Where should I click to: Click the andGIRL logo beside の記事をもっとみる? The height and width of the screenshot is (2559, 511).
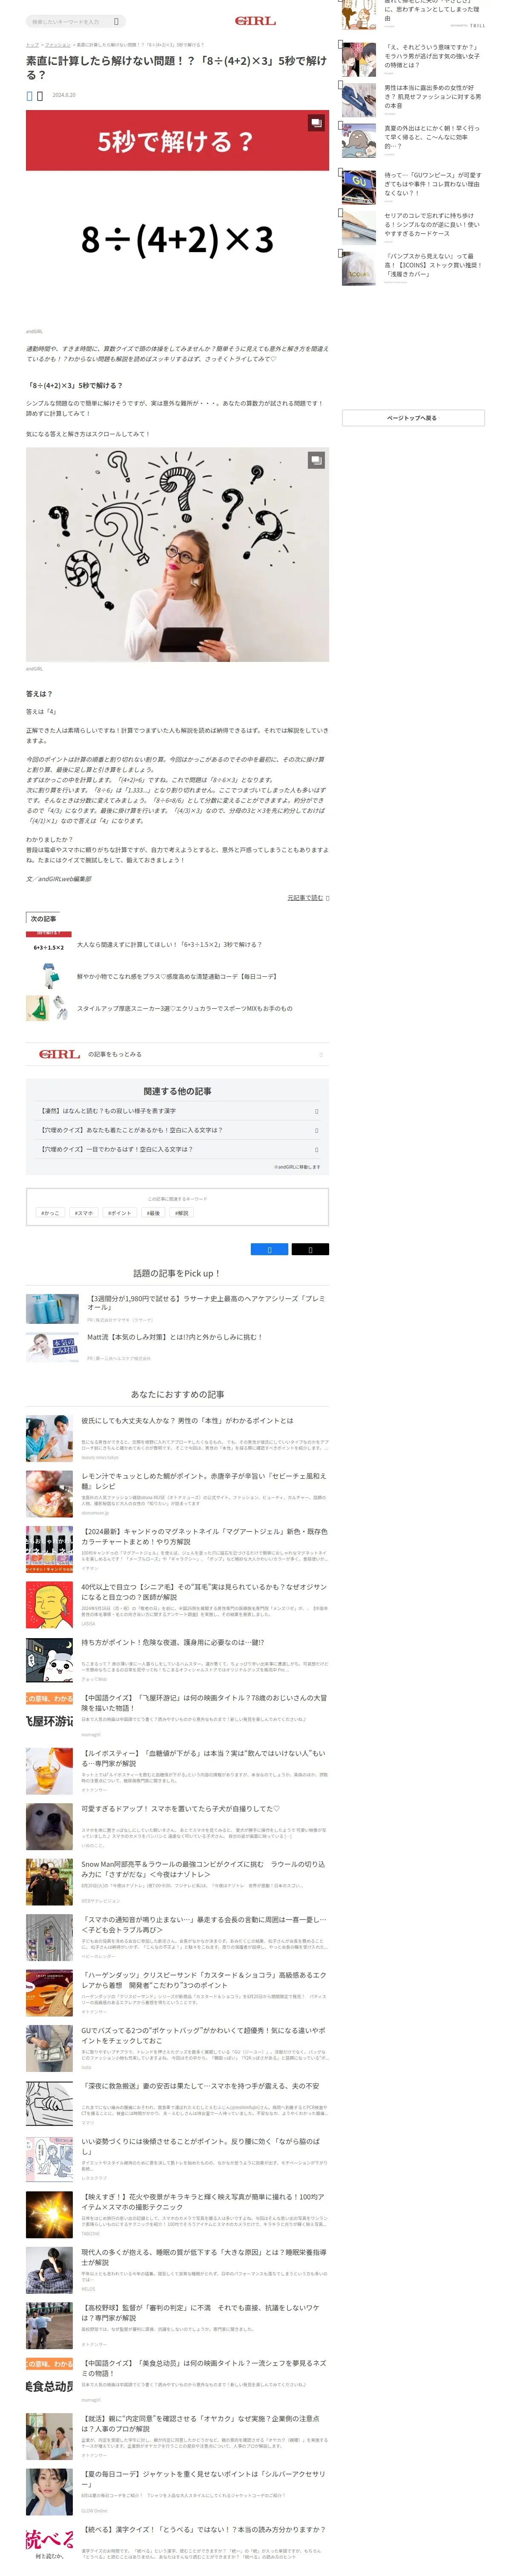pyautogui.click(x=60, y=1054)
